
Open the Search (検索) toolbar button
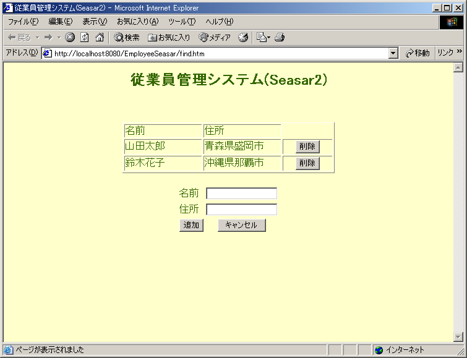coord(126,38)
